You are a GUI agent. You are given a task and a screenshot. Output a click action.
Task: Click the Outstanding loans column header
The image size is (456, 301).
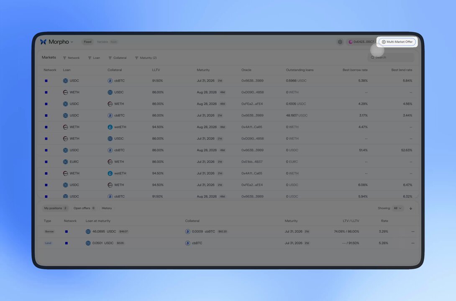300,70
